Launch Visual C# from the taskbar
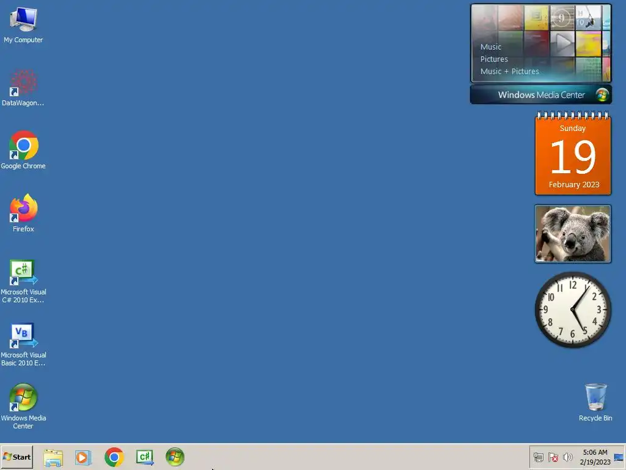The image size is (626, 470). pos(144,457)
